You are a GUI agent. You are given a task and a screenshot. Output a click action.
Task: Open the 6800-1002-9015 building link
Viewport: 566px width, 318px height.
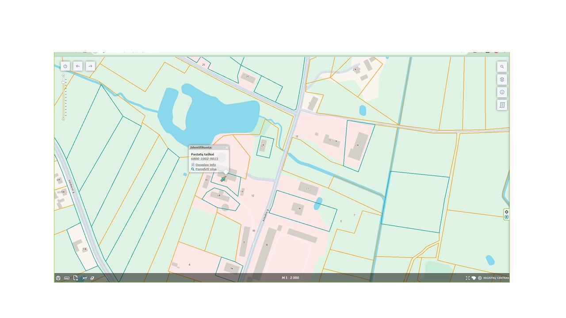pyautogui.click(x=204, y=159)
